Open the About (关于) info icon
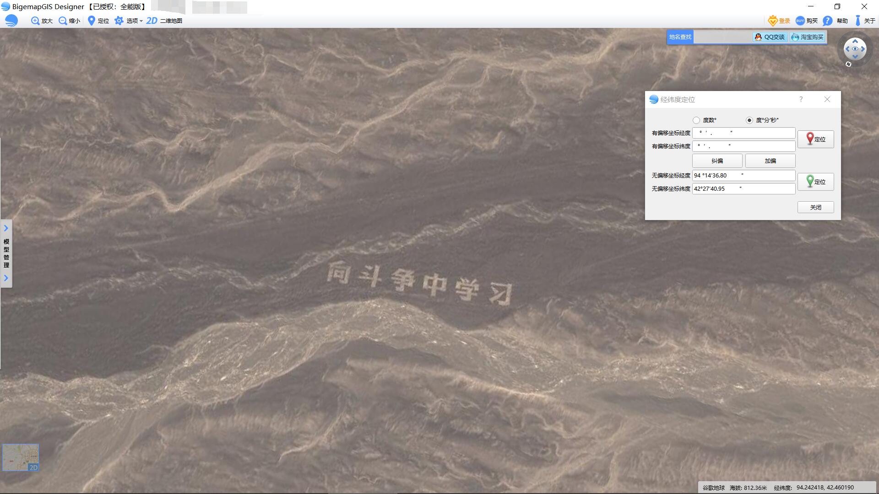Image resolution: width=879 pixels, height=494 pixels. 858,21
